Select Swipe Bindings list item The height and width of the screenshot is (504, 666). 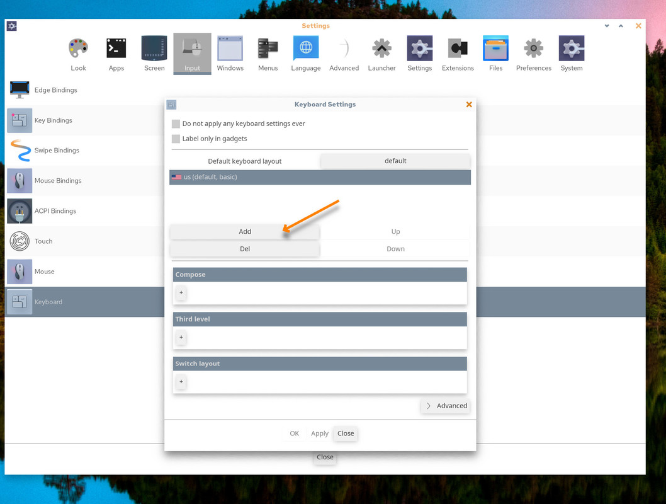(85, 151)
